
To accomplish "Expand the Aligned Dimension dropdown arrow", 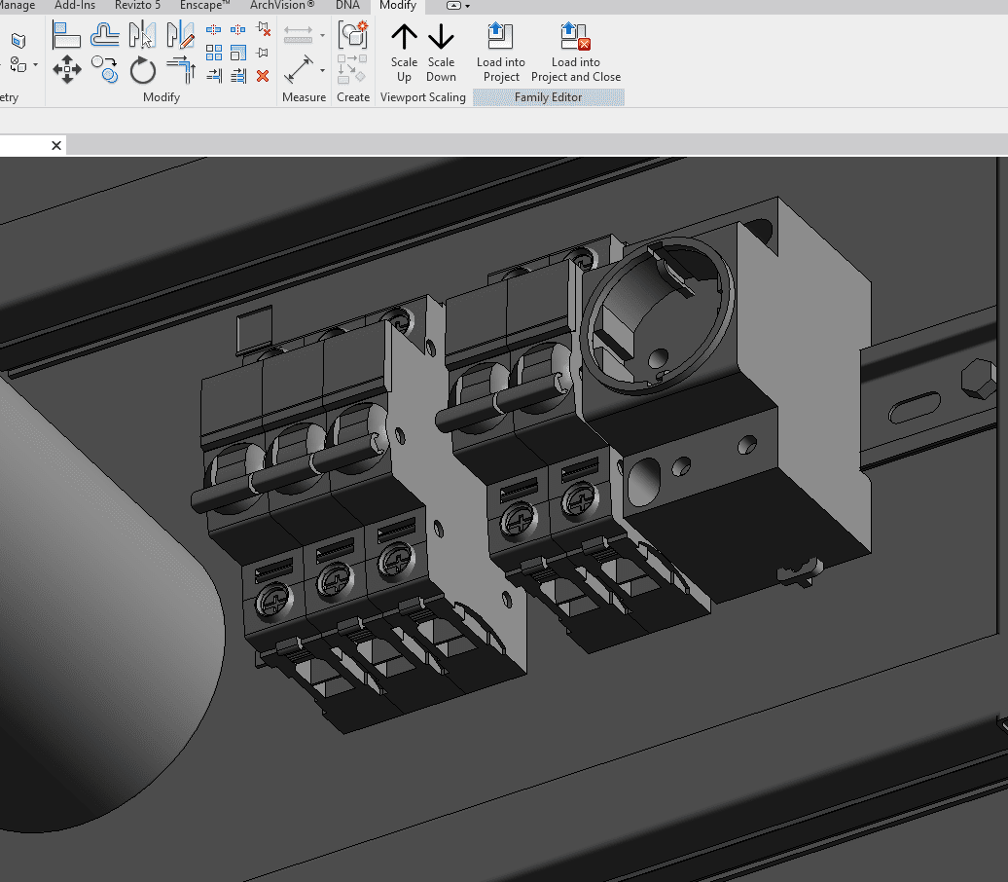I will [x=322, y=69].
